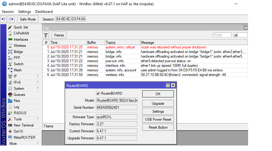272x151 pixels.
Task: Select 'user admin logged in' log entry
Action: [145, 70]
